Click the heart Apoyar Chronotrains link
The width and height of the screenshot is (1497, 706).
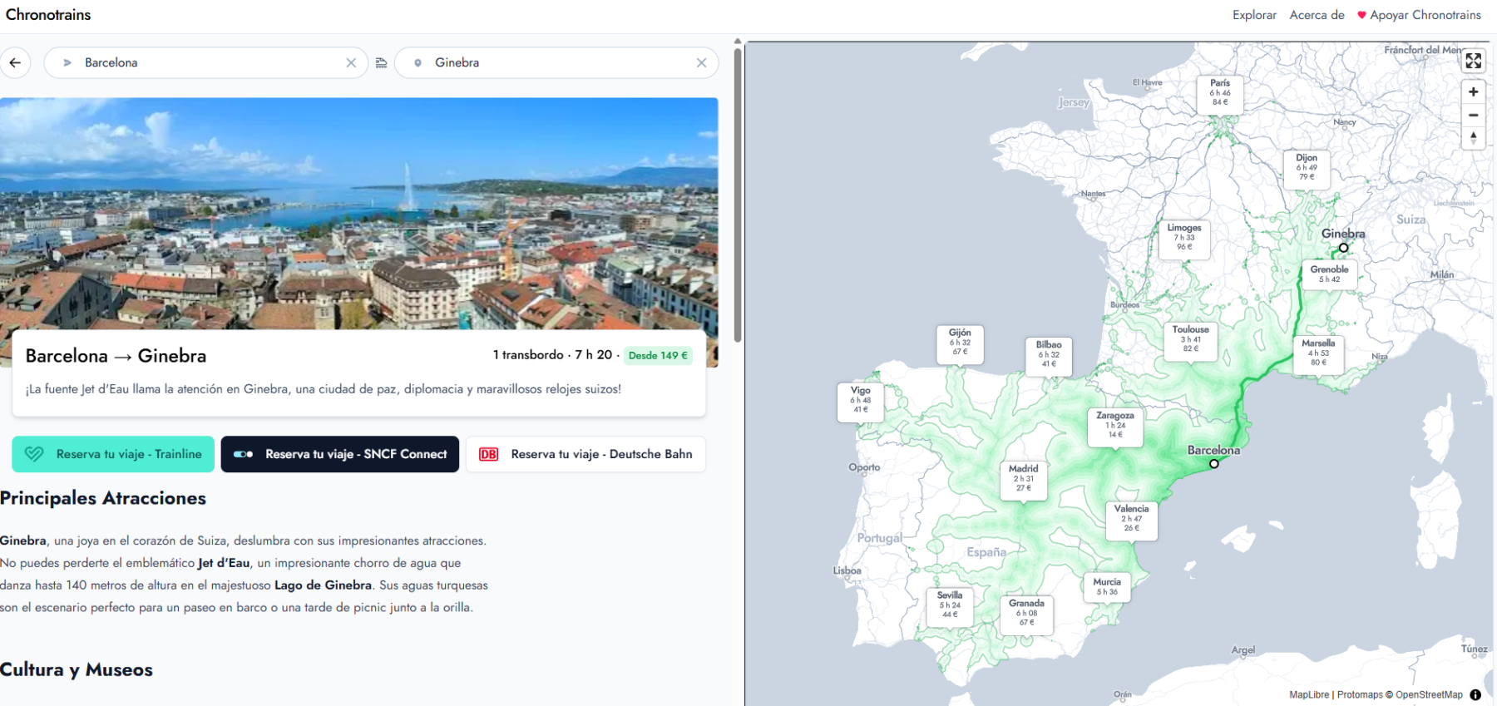1419,15
